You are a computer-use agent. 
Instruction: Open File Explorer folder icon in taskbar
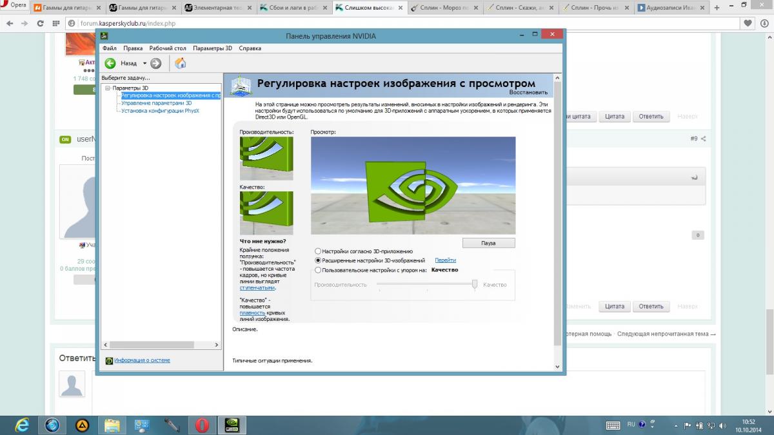112,425
